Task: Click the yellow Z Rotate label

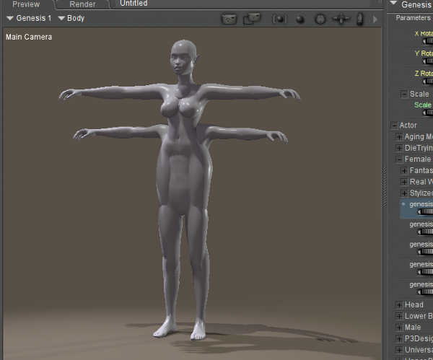Action: coord(424,74)
